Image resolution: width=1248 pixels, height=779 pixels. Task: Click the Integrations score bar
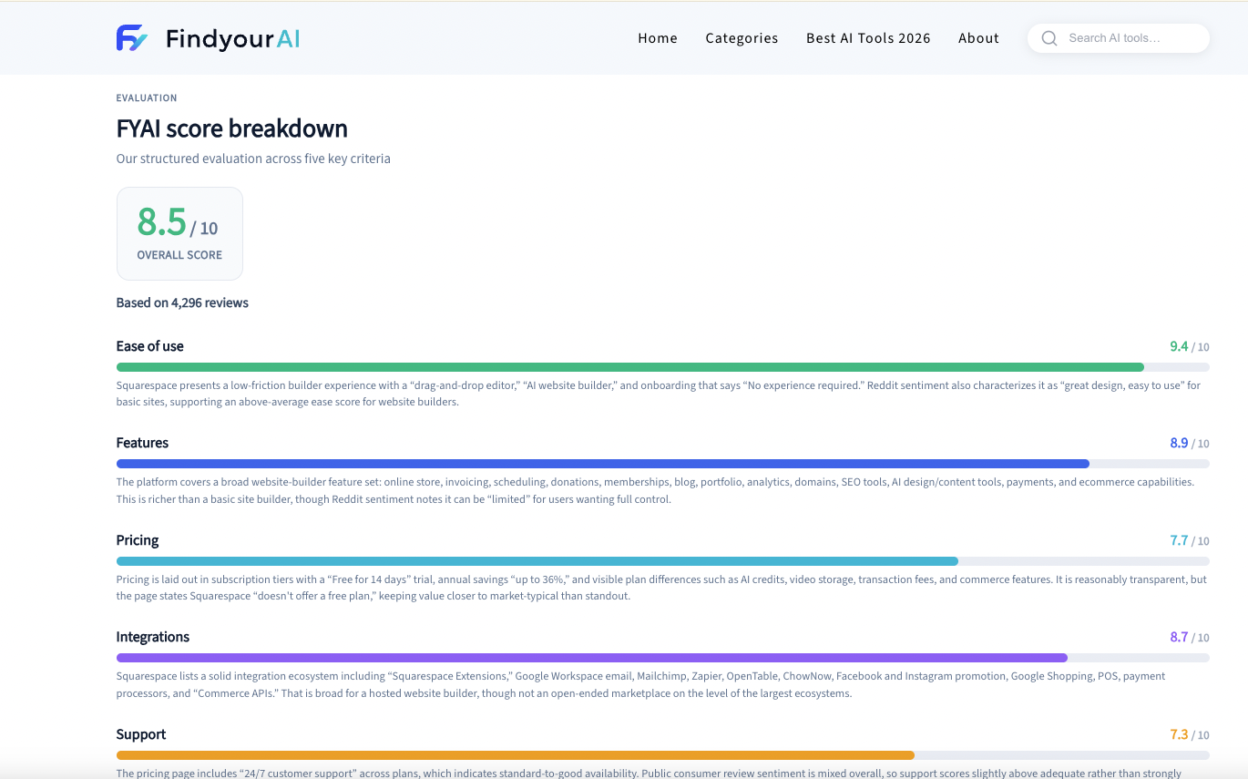[663, 658]
